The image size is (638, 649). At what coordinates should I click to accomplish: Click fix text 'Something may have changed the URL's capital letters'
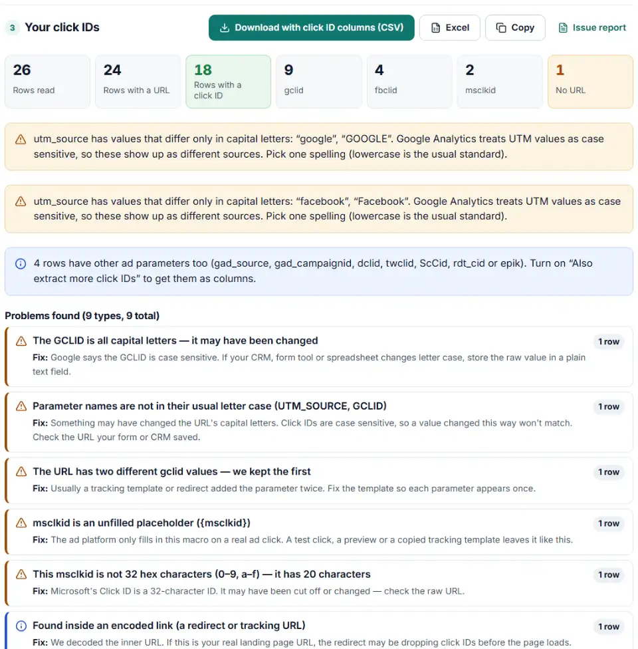click(x=302, y=430)
